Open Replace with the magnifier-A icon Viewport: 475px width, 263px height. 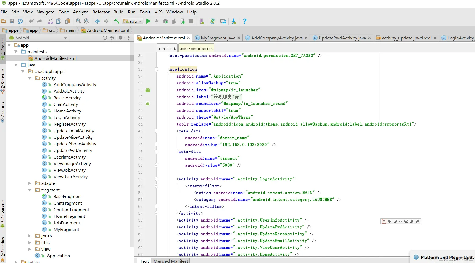87,21
